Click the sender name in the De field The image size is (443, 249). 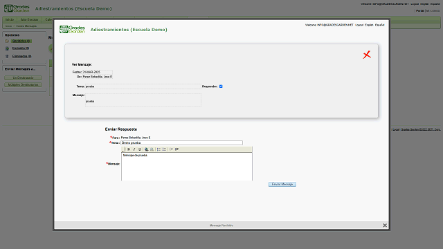click(x=98, y=77)
